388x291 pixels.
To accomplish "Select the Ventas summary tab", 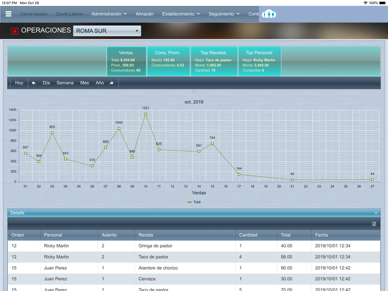I will (126, 61).
